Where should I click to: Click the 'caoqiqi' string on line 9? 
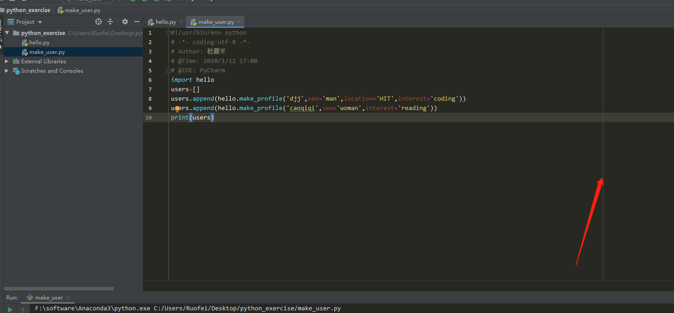(303, 108)
